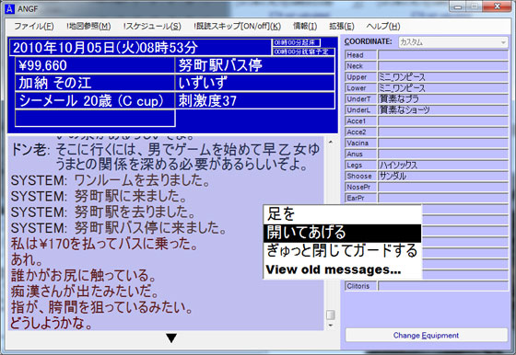The image size is (516, 355).
Task: Toggle 既読スキップ[ON/off] in the menu bar
Action: [x=238, y=26]
